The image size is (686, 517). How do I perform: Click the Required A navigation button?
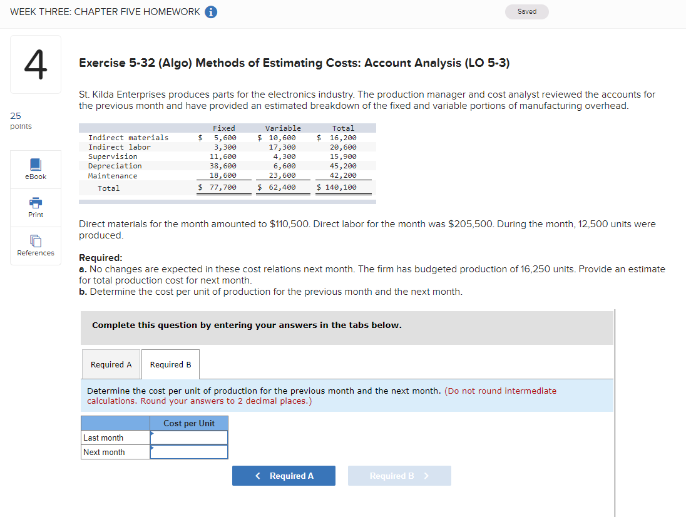284,476
